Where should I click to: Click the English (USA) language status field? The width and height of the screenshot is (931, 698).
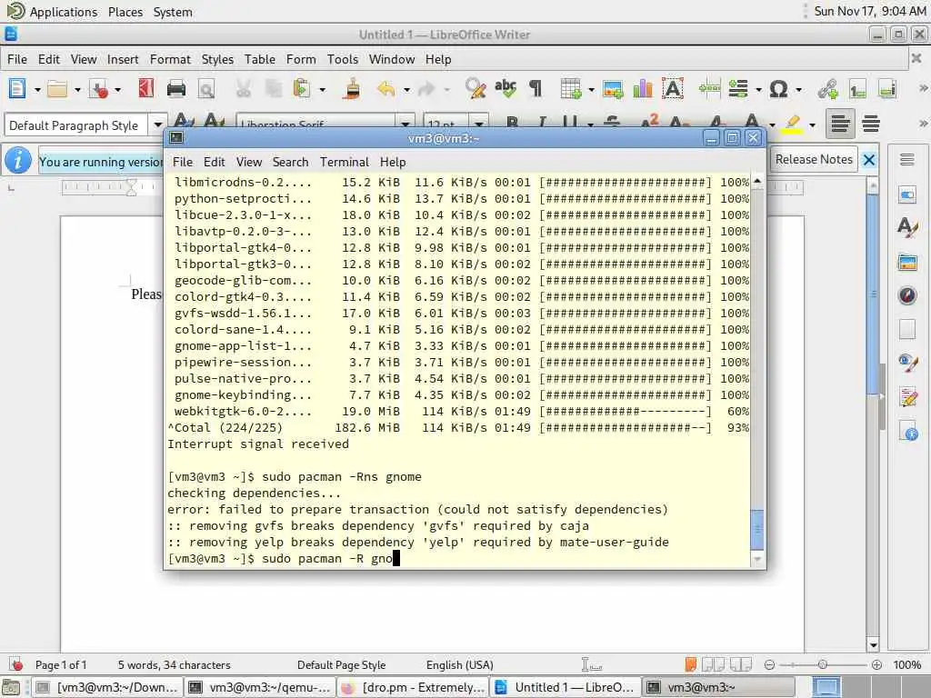(x=459, y=664)
